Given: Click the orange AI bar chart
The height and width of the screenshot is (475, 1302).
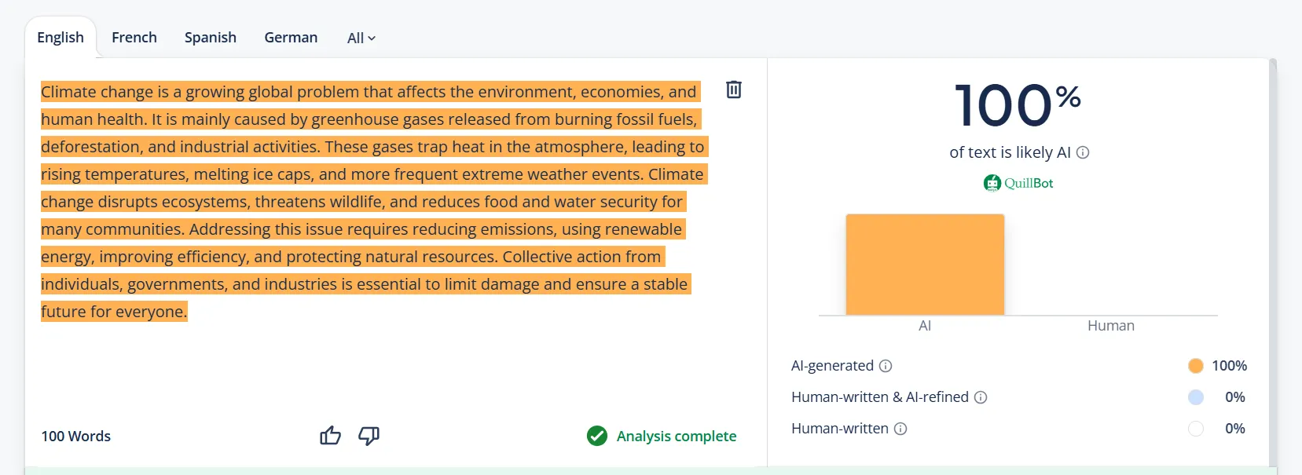Looking at the screenshot, I should coord(924,264).
